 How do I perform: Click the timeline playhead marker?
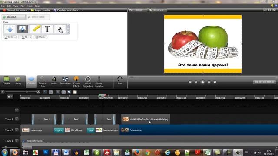pyautogui.click(x=103, y=96)
